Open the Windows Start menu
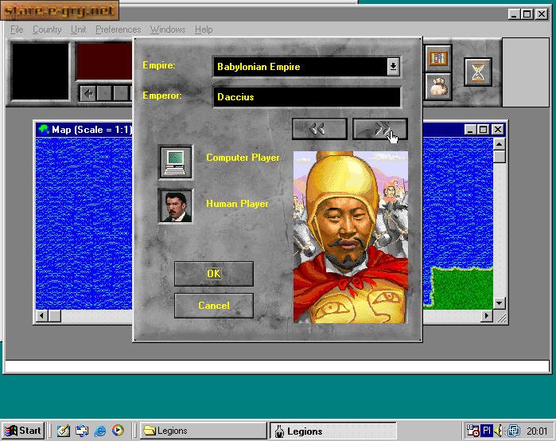 [23, 431]
